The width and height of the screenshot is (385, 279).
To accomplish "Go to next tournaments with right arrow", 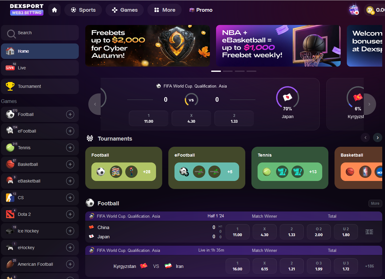I will 378,137.
